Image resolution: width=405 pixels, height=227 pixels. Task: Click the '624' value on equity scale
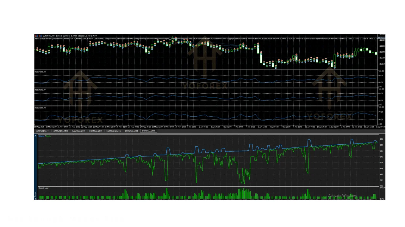pyautogui.click(x=381, y=145)
